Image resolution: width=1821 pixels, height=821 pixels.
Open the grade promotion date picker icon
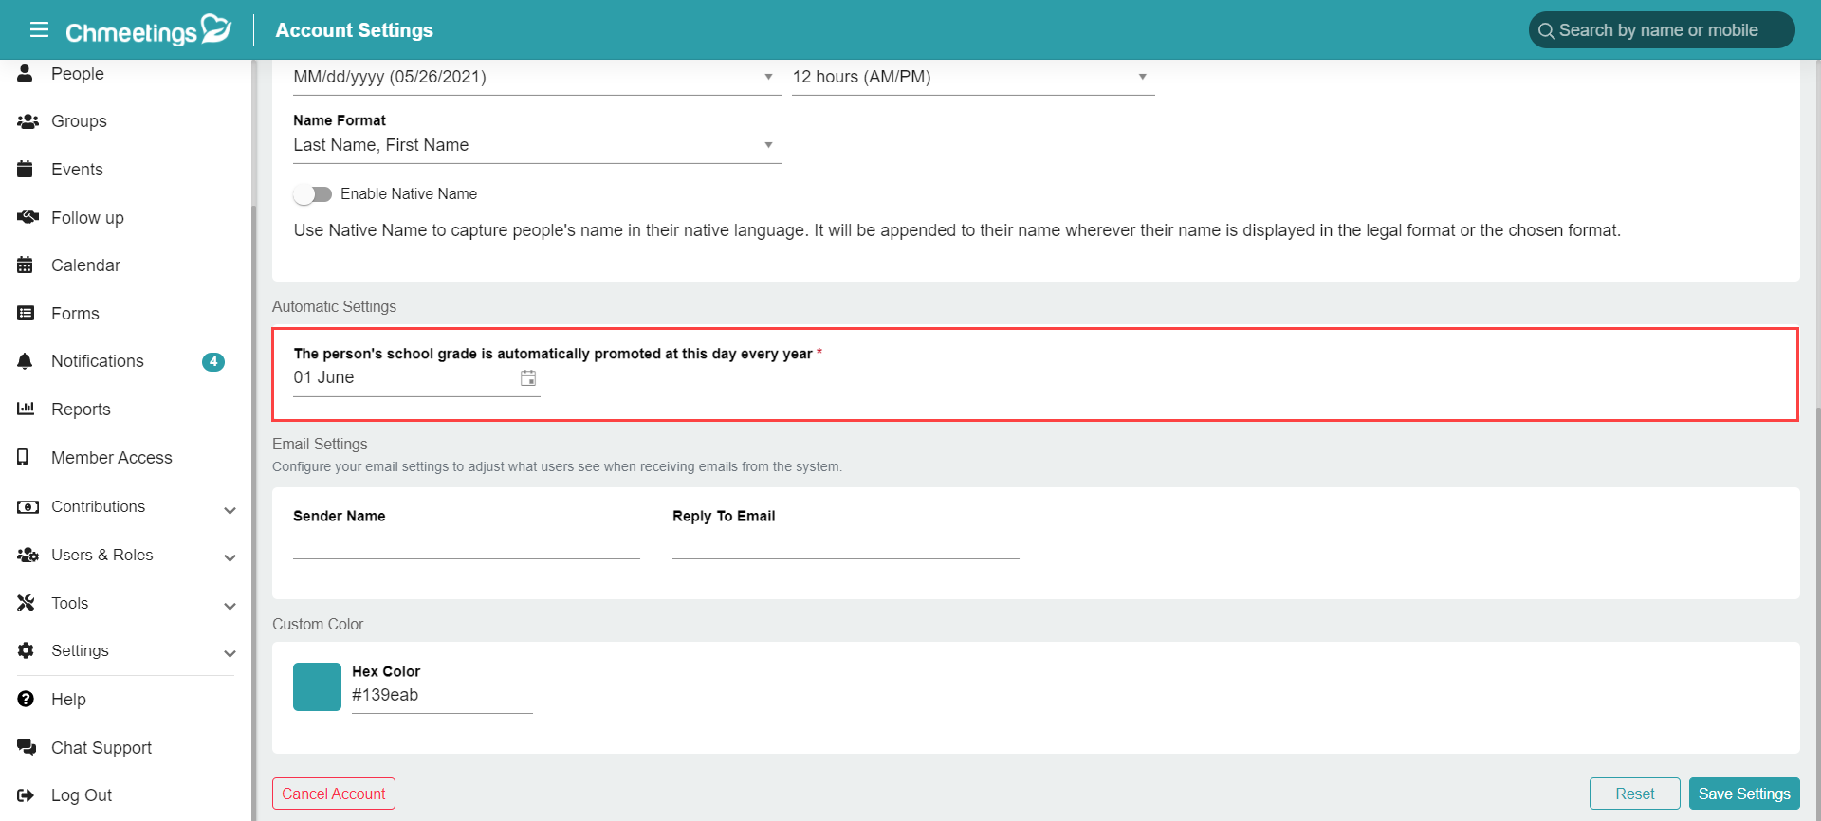pyautogui.click(x=528, y=378)
